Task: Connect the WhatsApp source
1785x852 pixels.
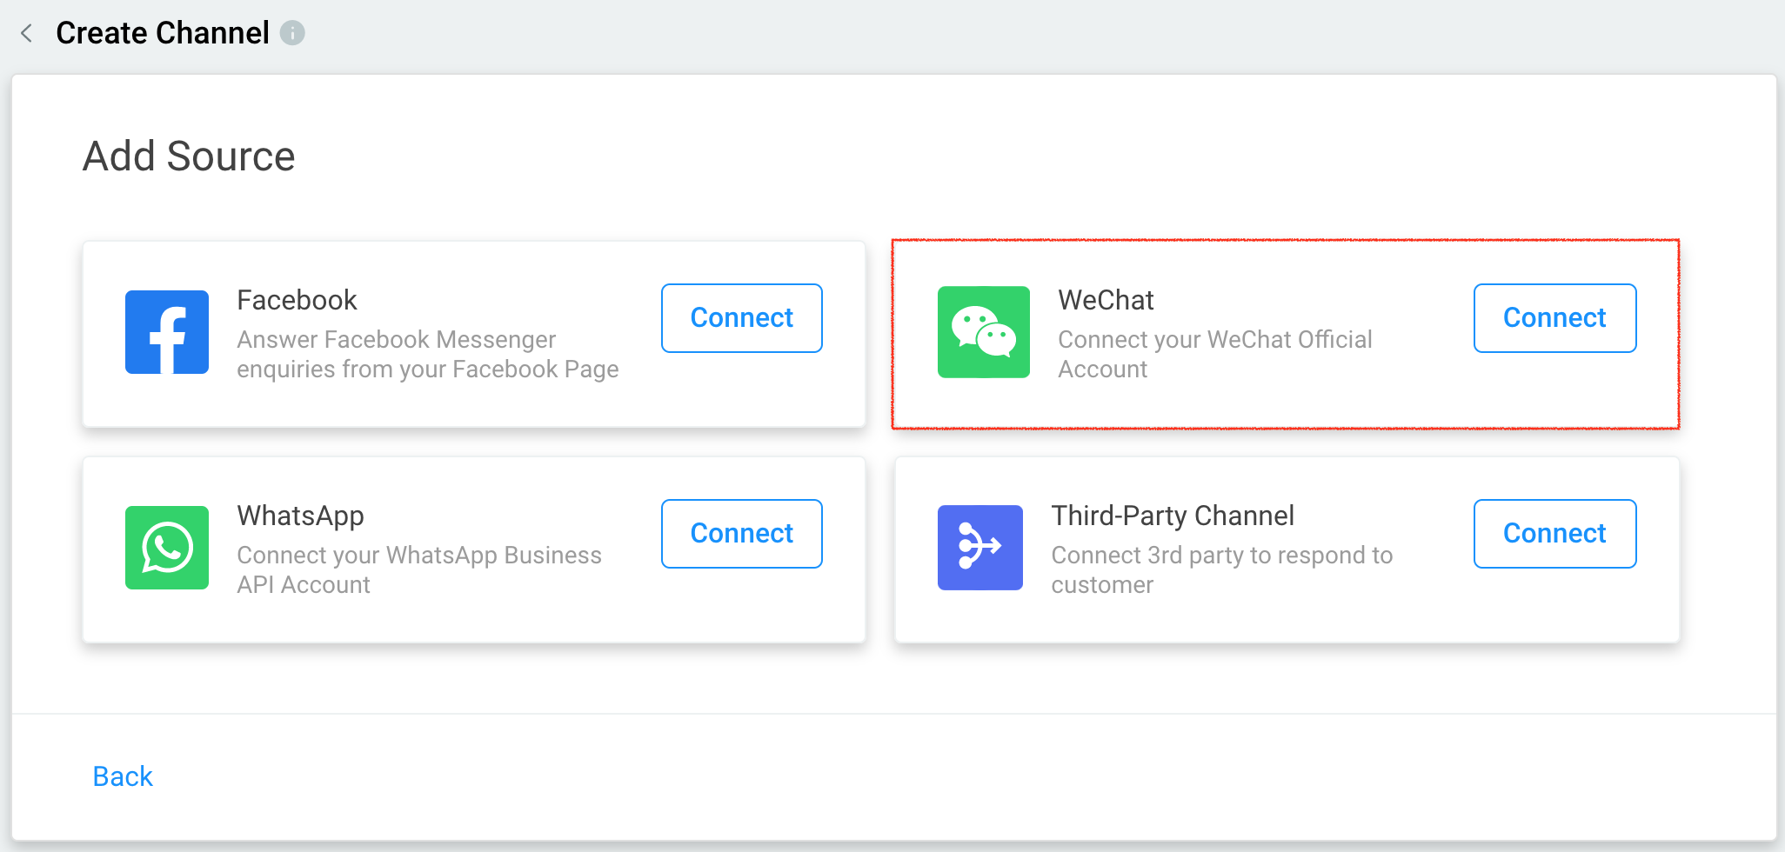Action: (x=742, y=534)
